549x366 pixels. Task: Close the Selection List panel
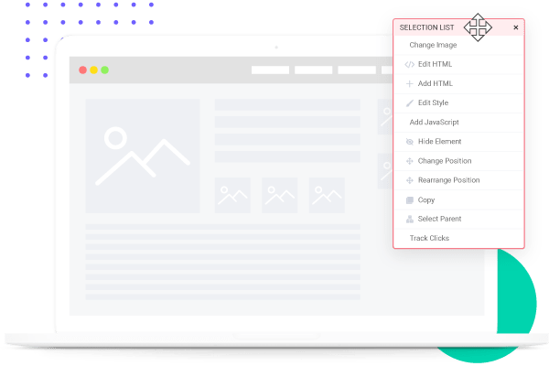pyautogui.click(x=516, y=27)
